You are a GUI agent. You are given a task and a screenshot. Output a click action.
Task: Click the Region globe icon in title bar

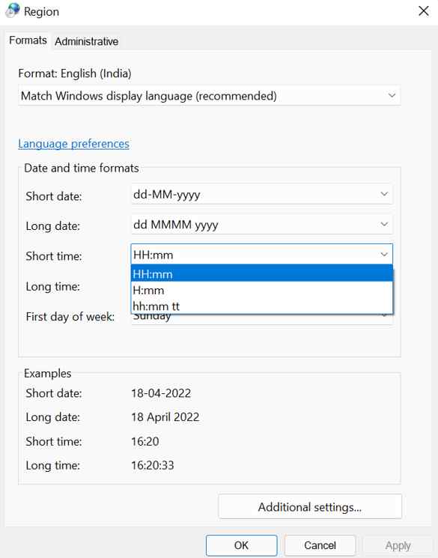(x=13, y=10)
